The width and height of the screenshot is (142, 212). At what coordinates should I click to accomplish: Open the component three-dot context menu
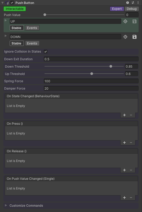coord(138,3)
